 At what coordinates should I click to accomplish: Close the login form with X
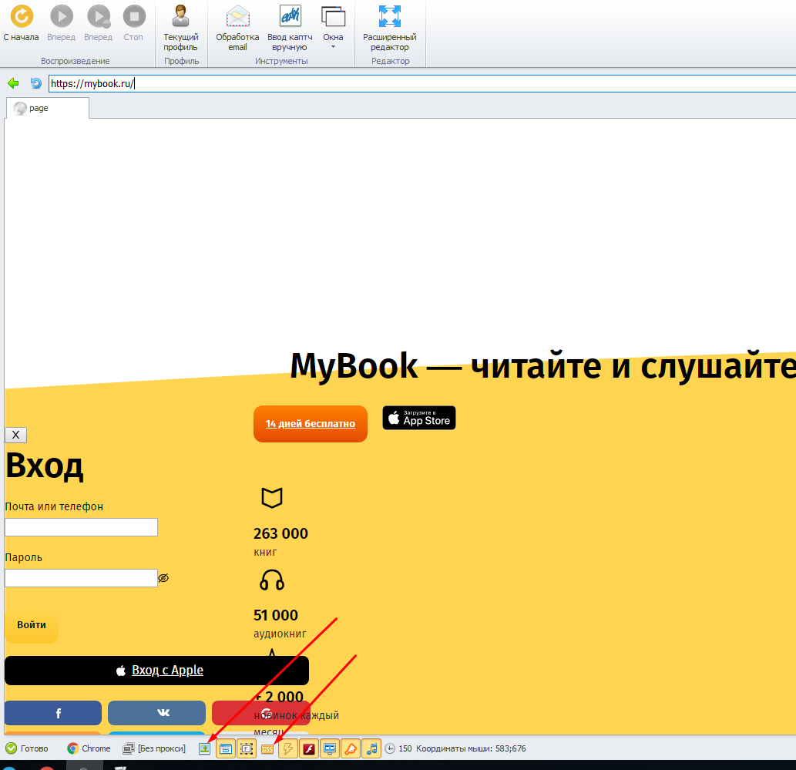(x=15, y=435)
